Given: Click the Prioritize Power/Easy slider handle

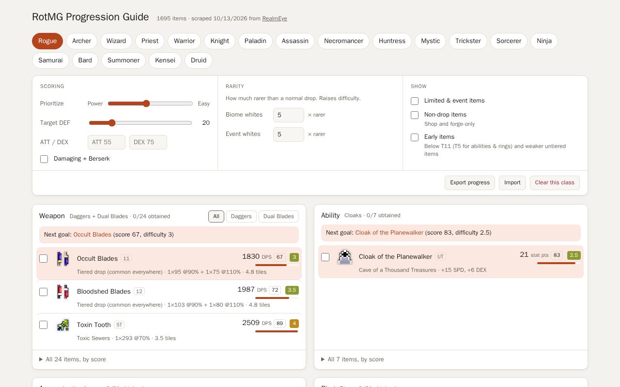Looking at the screenshot, I should (x=146, y=104).
